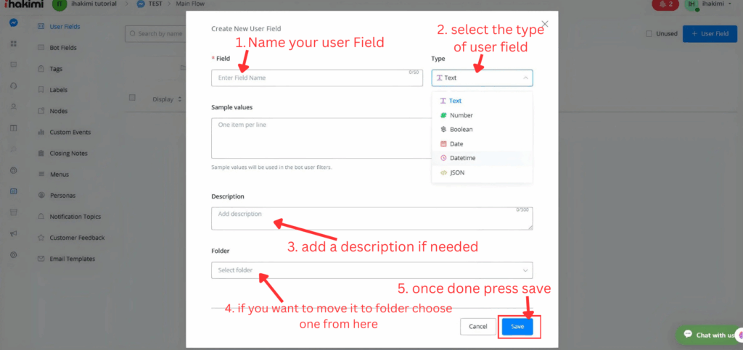743x350 pixels.
Task: Click the Tags sidebar icon
Action: pyautogui.click(x=41, y=69)
